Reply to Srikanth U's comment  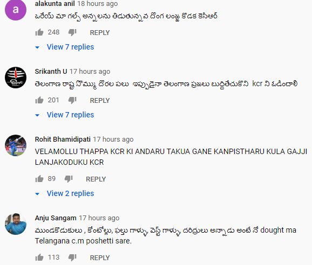coord(100,100)
